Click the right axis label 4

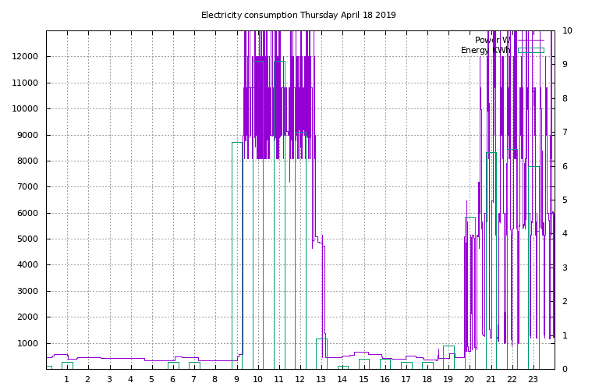pos(565,233)
